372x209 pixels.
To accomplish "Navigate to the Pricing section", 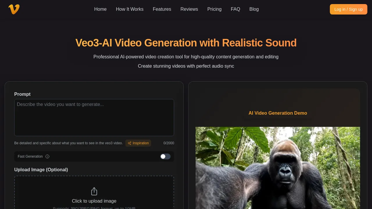I will 214,9.
